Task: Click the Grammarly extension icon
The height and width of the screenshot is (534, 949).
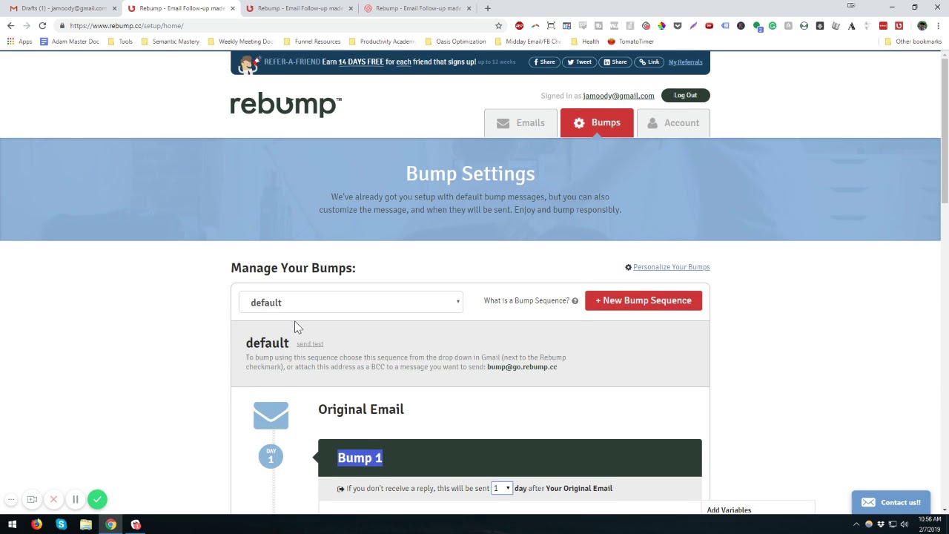Action: (x=773, y=25)
